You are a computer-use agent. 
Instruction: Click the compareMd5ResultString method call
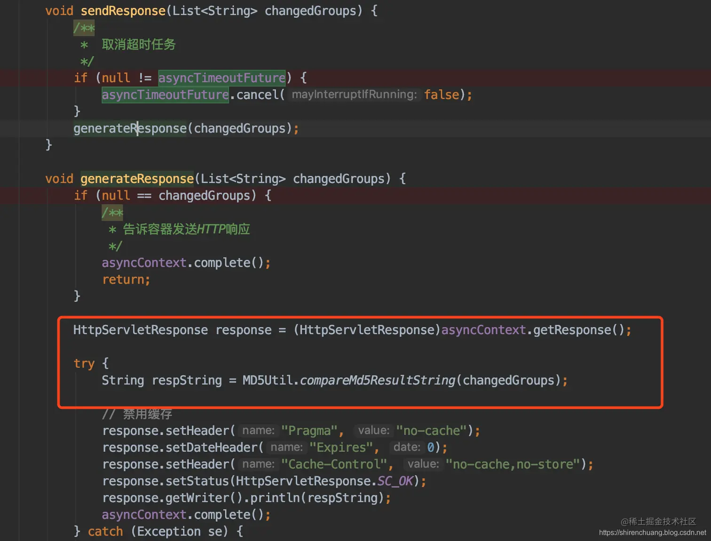pyautogui.click(x=378, y=381)
